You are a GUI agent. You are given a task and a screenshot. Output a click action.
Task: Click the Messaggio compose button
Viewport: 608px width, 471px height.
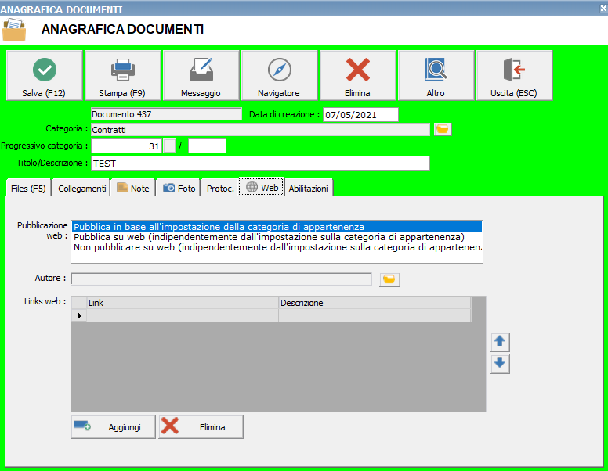coord(201,76)
